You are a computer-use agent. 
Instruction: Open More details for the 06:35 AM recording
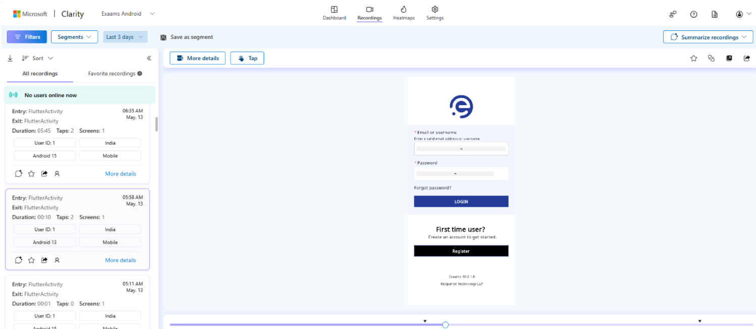120,173
